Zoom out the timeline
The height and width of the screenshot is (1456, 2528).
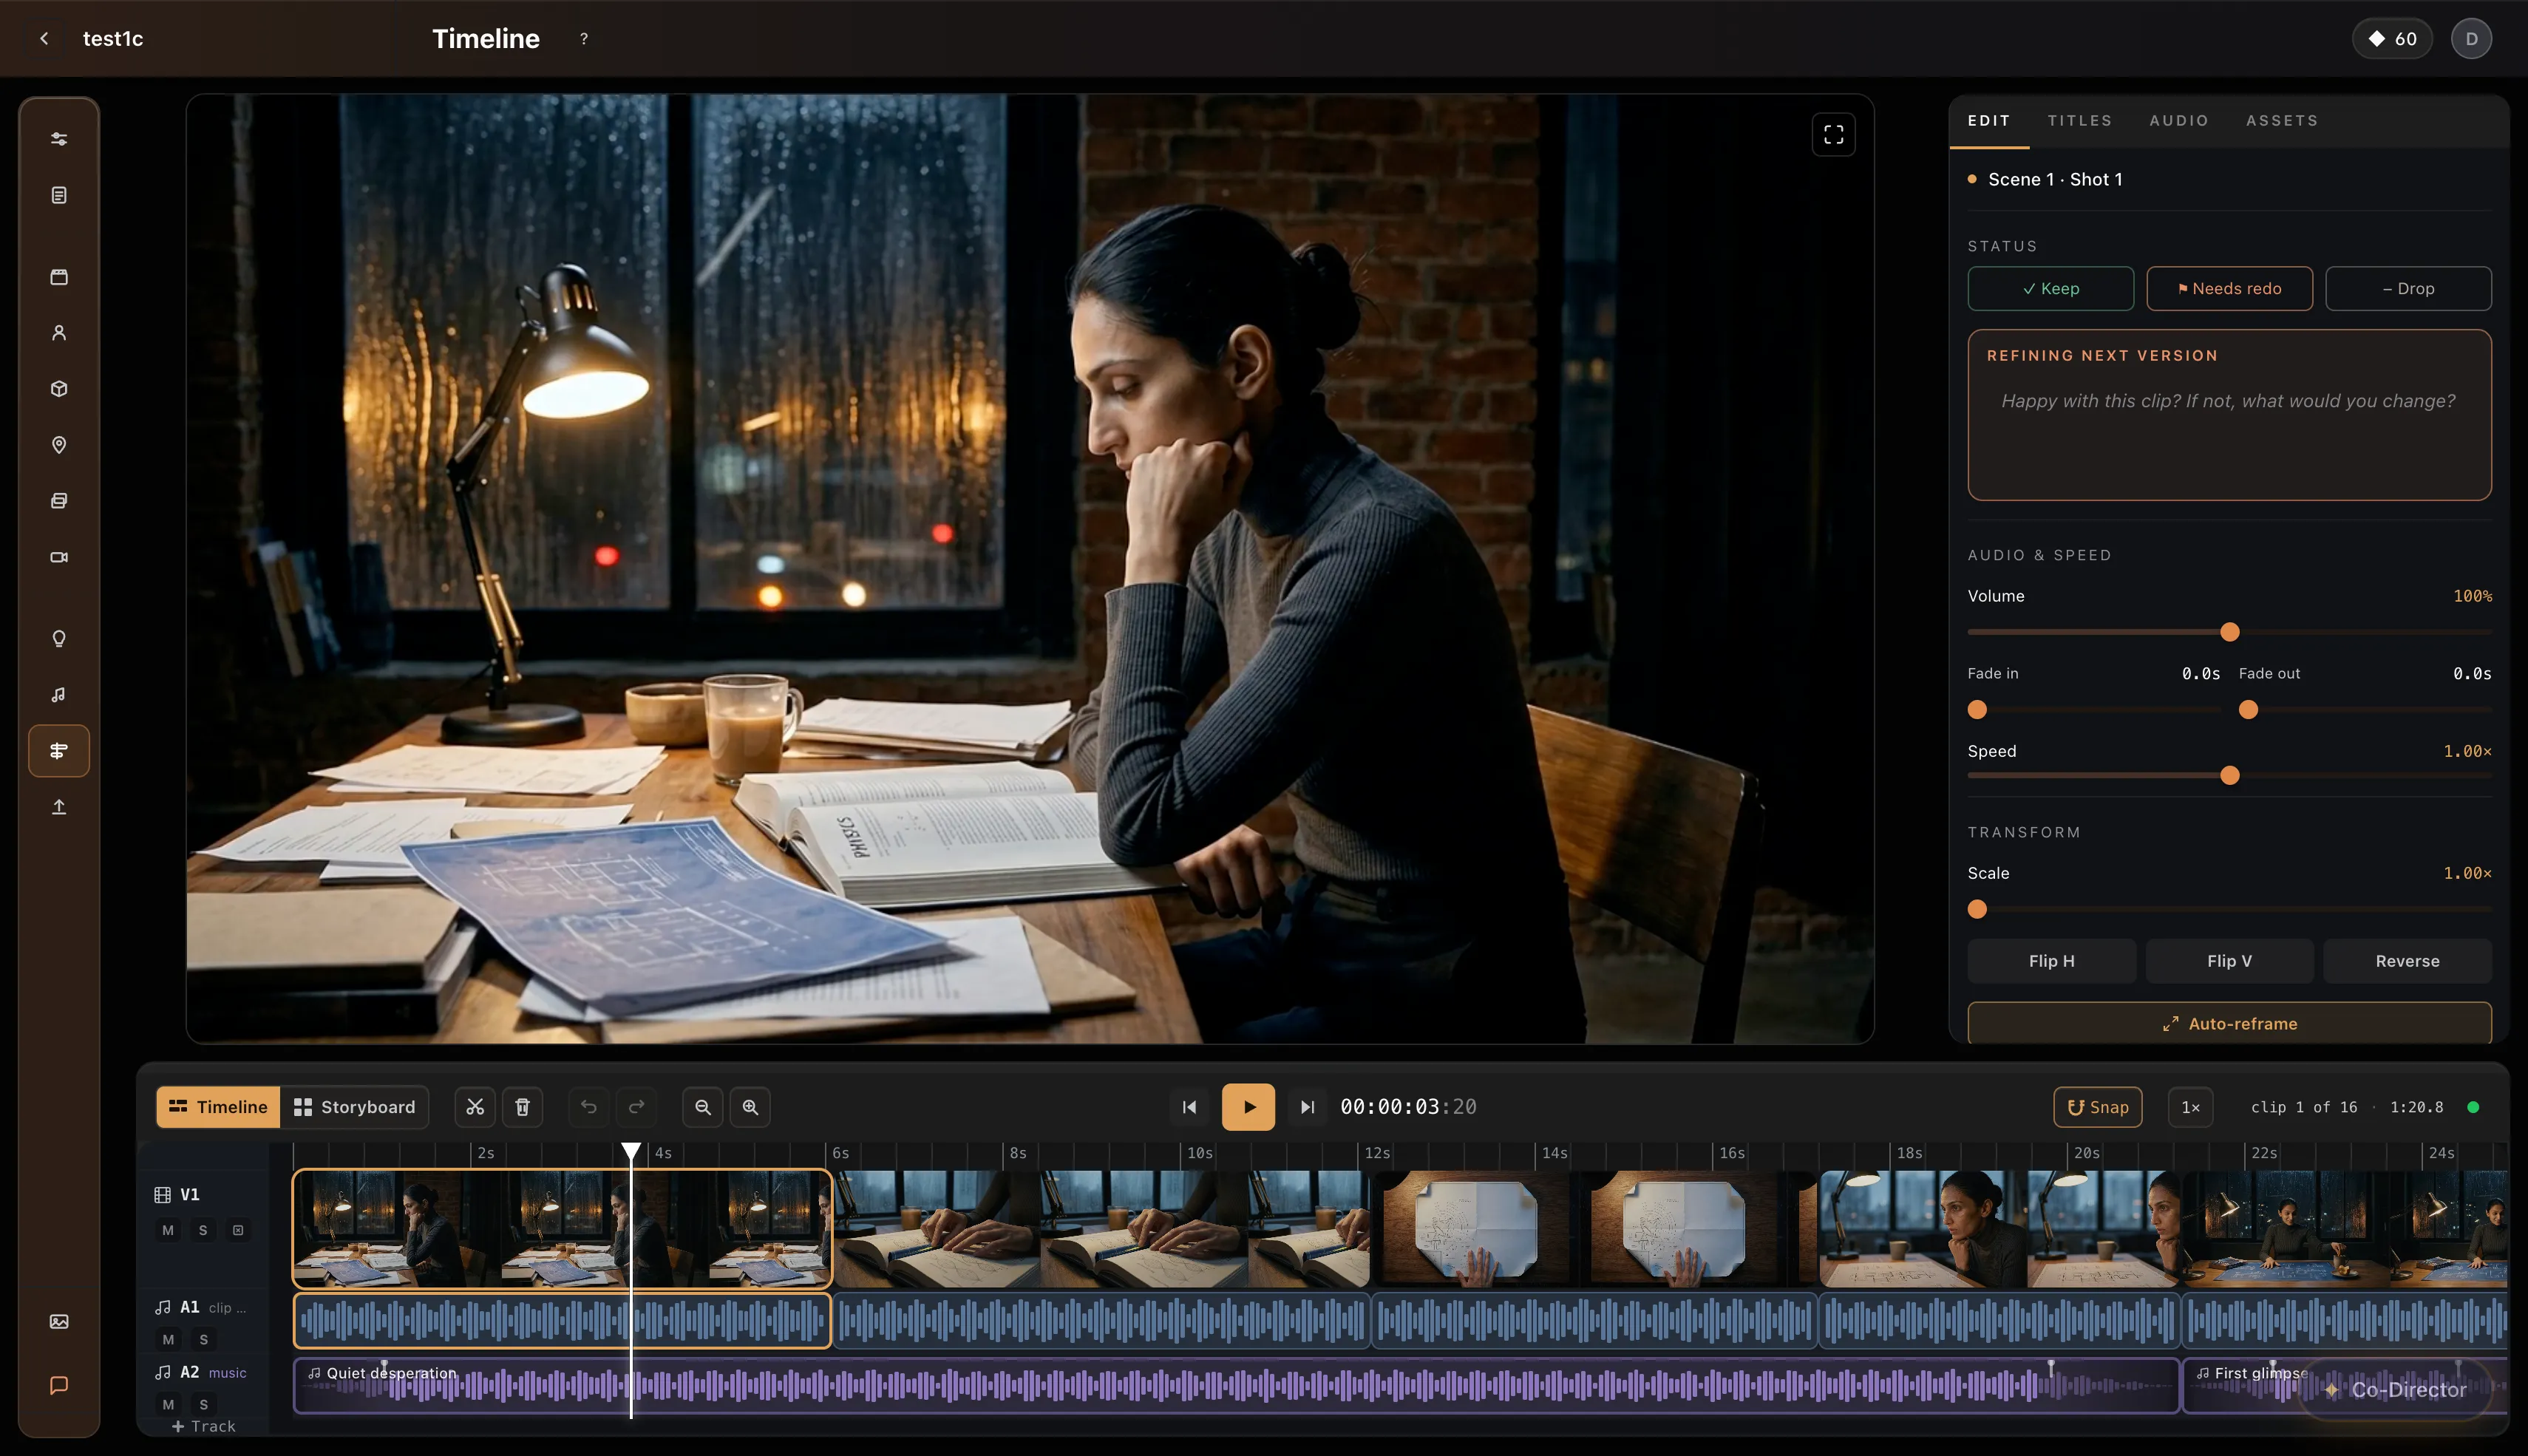click(703, 1107)
